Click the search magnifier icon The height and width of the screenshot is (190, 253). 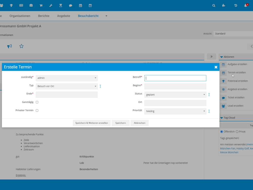(214, 5)
